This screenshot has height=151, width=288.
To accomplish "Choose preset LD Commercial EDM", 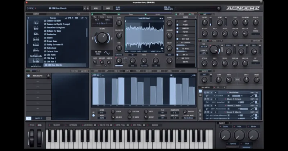I will 52,21.
